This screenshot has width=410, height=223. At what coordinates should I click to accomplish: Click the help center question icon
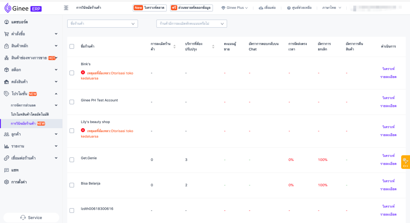click(289, 8)
